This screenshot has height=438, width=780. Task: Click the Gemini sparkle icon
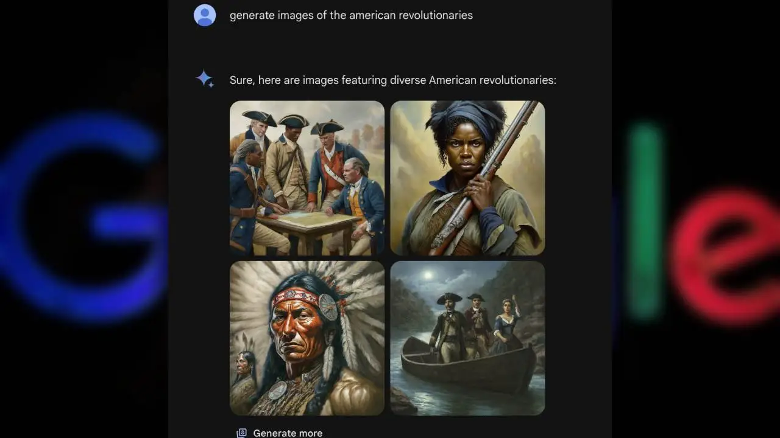pyautogui.click(x=205, y=79)
